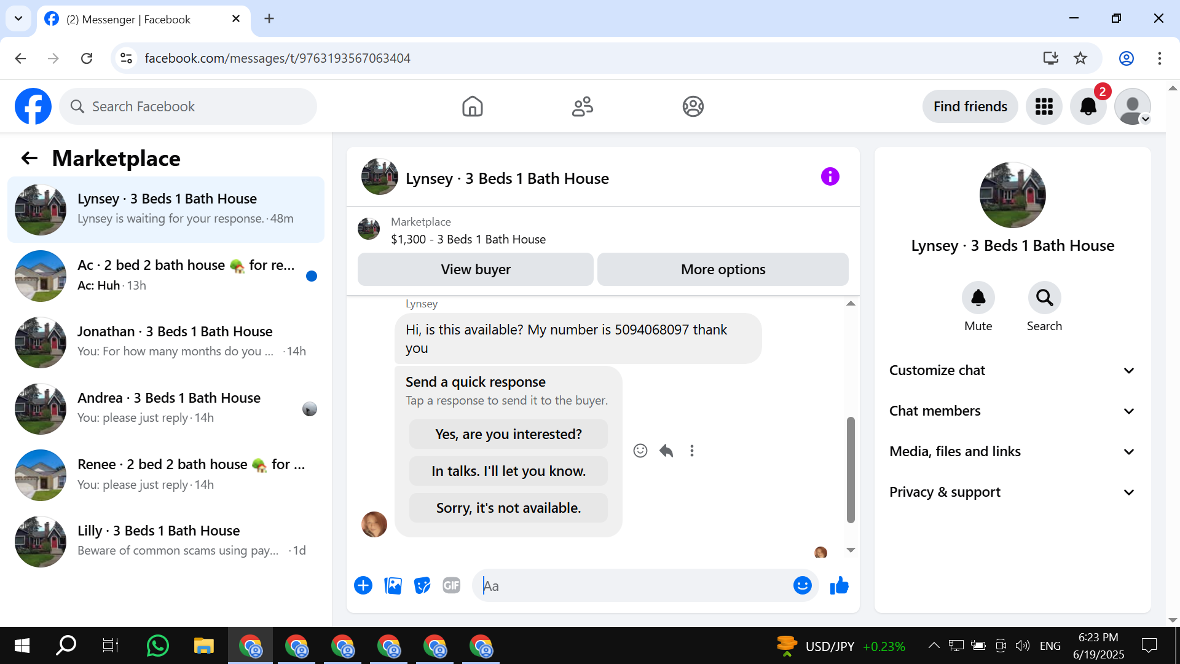Click the chat scrollbar thumb
Viewport: 1180px width, 664px height.
pyautogui.click(x=851, y=470)
